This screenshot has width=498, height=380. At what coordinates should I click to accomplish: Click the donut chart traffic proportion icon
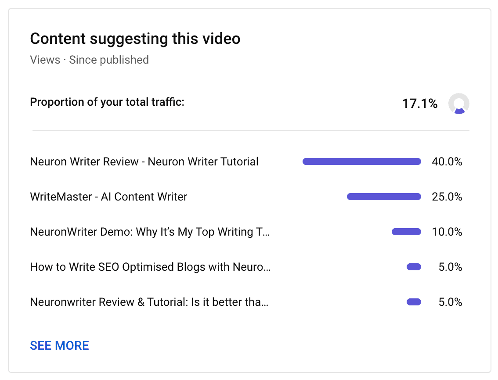[x=458, y=104]
